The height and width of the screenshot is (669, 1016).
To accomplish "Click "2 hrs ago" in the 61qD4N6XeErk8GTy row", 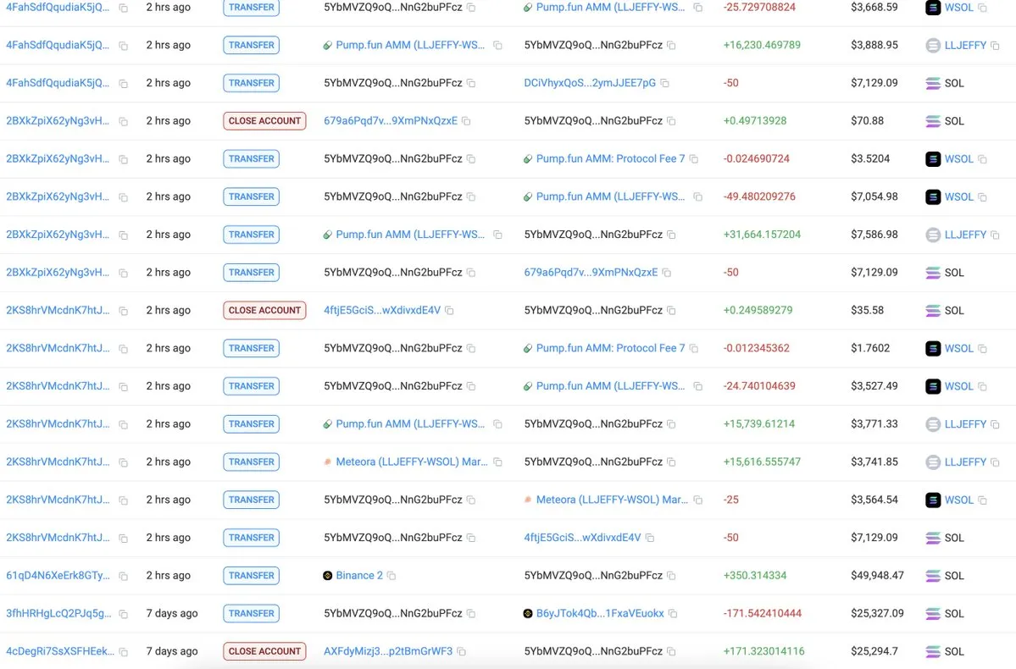I will tap(169, 575).
